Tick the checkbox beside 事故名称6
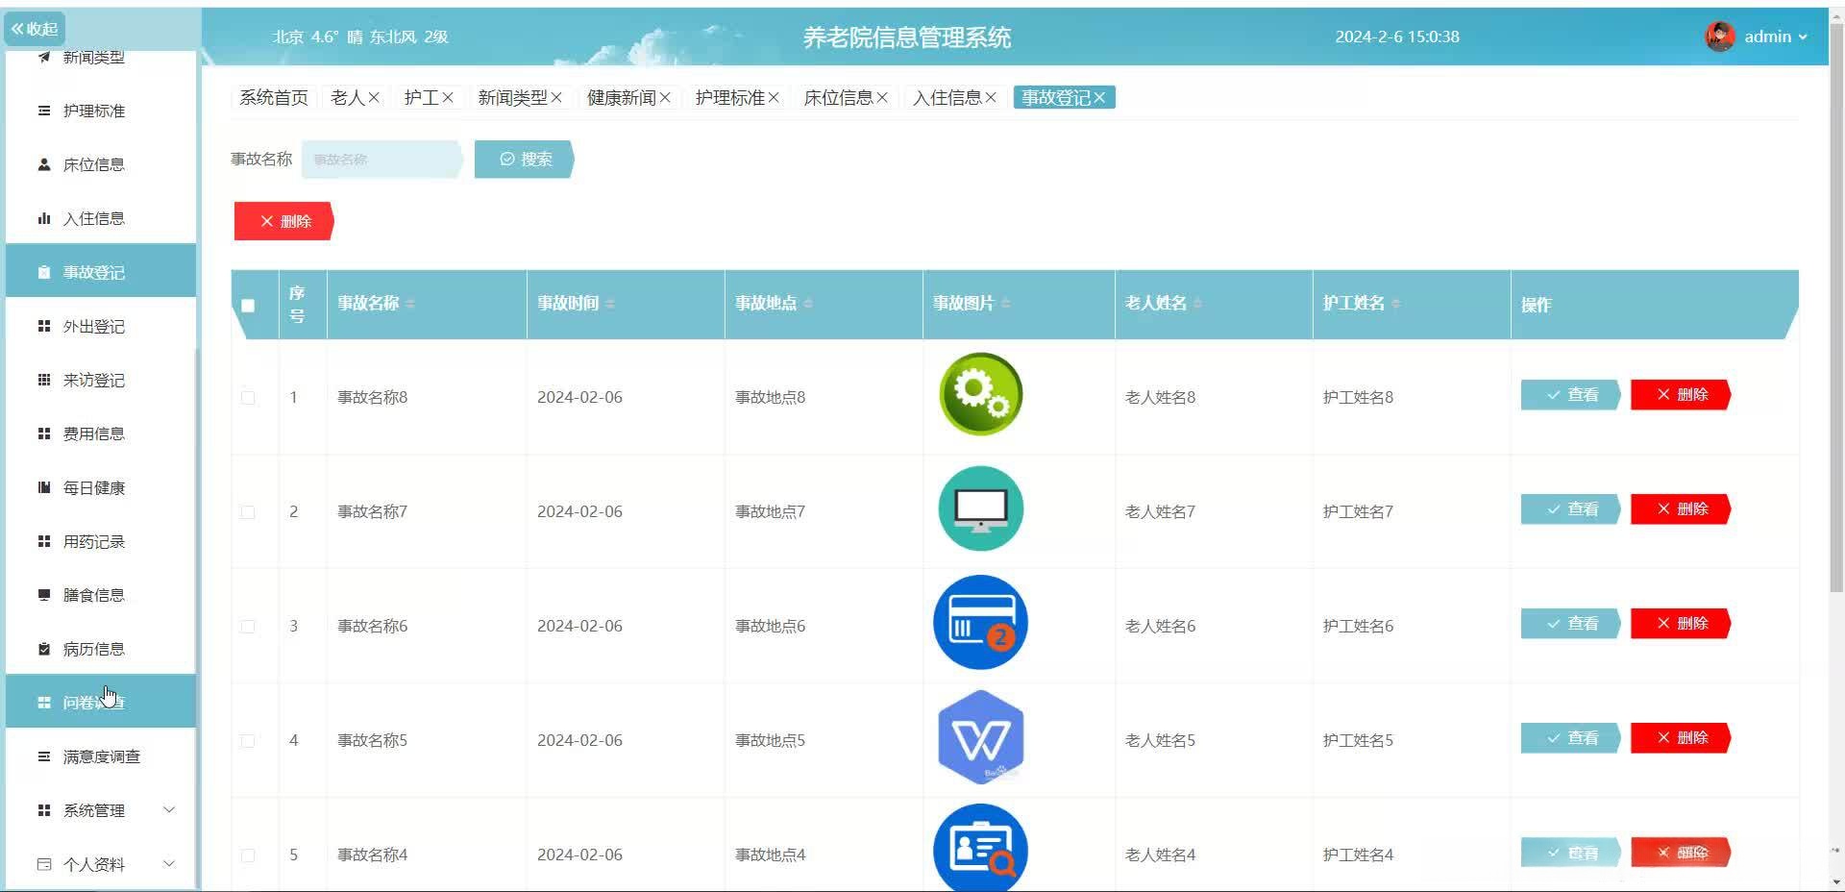Viewport: 1845px width, 892px height. [248, 626]
